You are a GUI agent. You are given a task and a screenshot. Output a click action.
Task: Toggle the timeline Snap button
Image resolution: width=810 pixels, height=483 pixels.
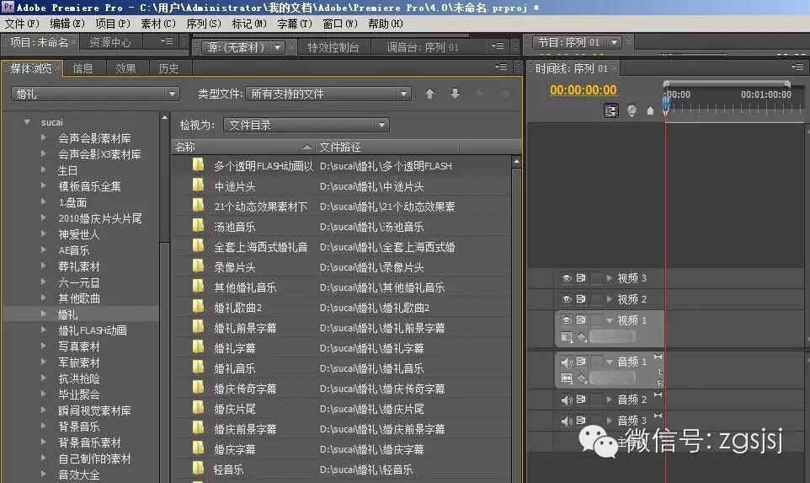click(x=611, y=110)
